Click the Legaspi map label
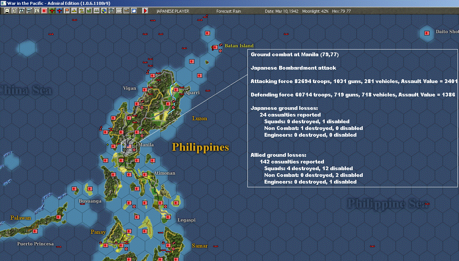The image size is (459, 261). coord(186,220)
